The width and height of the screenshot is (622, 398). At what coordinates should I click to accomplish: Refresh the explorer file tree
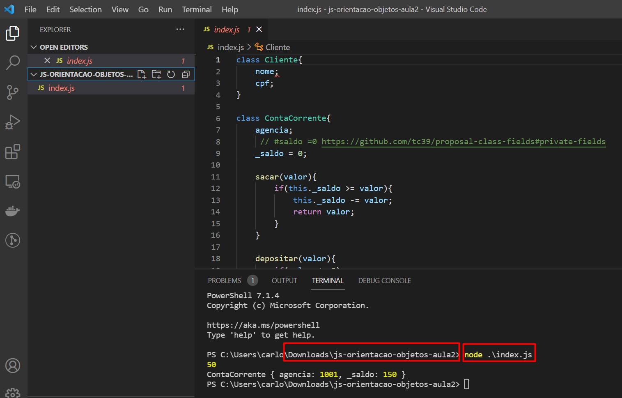point(171,74)
